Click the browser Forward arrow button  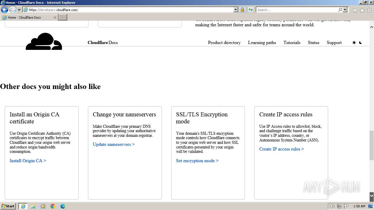pos(13,10)
